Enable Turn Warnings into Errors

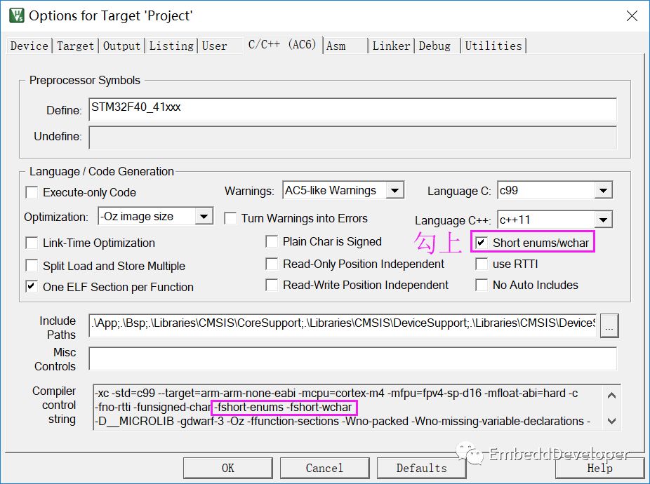tap(230, 218)
